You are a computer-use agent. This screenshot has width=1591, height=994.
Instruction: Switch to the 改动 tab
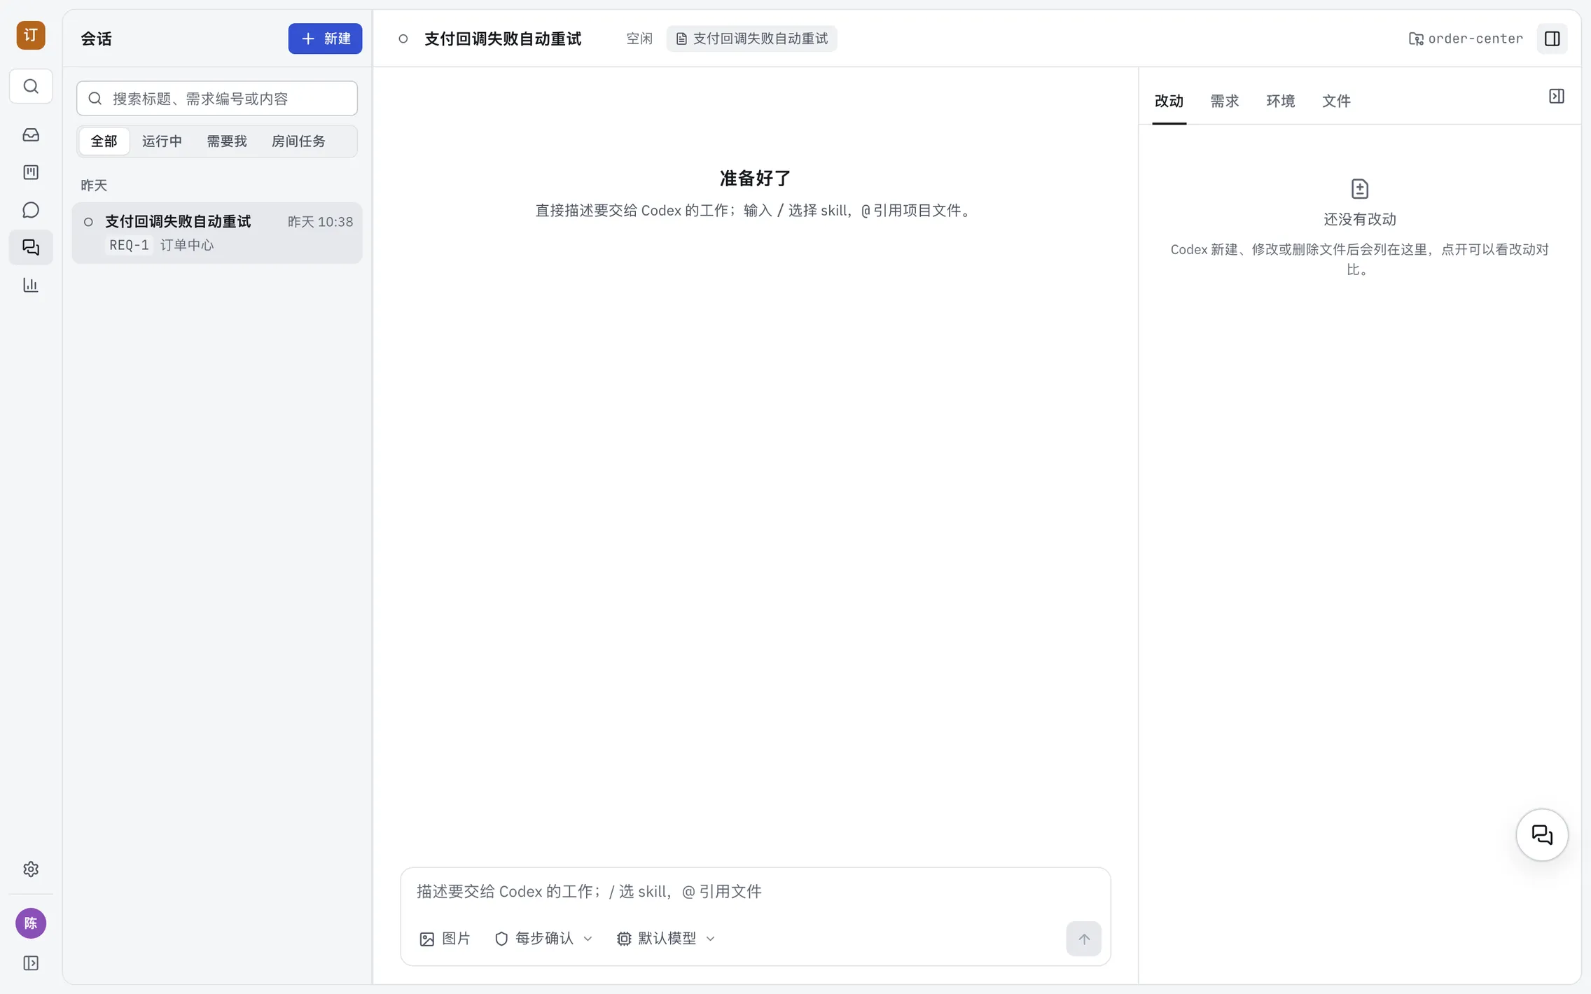coord(1169,101)
